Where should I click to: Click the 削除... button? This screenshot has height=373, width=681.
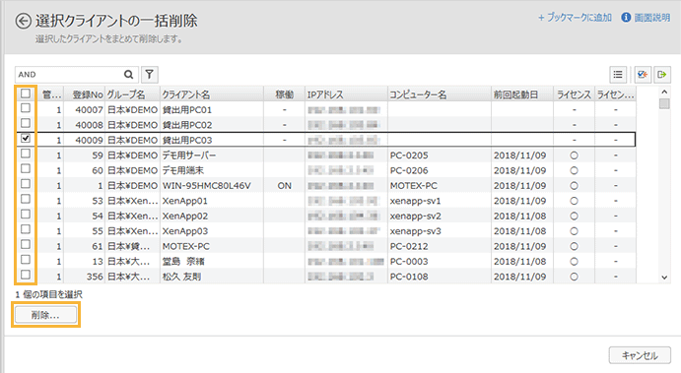[x=45, y=315]
